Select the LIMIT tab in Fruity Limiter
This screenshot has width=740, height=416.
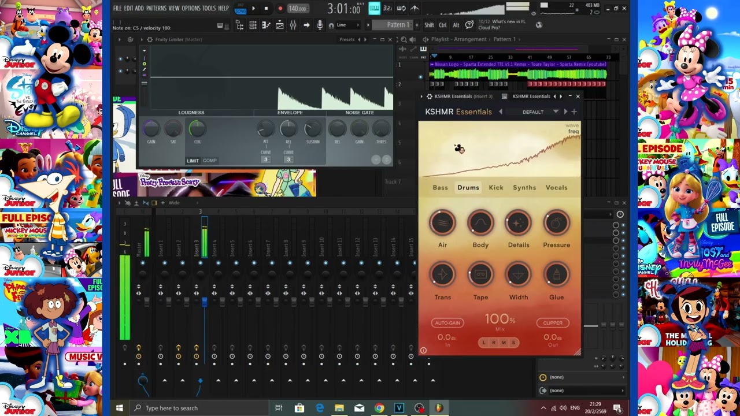point(193,161)
